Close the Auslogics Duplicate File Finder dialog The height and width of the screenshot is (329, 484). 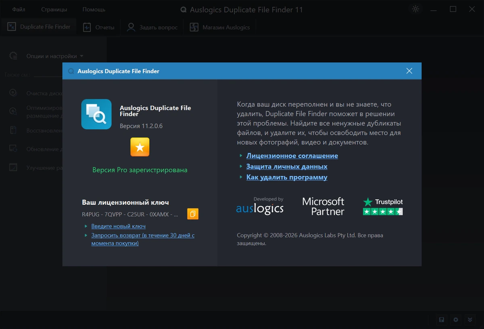click(x=409, y=71)
